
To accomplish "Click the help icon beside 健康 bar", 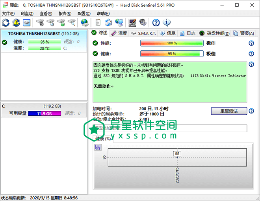I will point(251,53).
